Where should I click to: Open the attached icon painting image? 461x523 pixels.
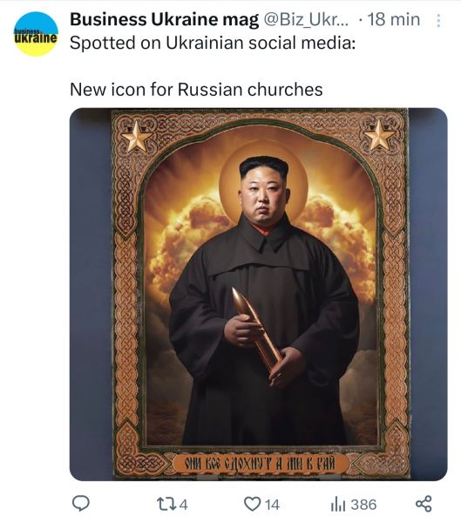point(258,294)
